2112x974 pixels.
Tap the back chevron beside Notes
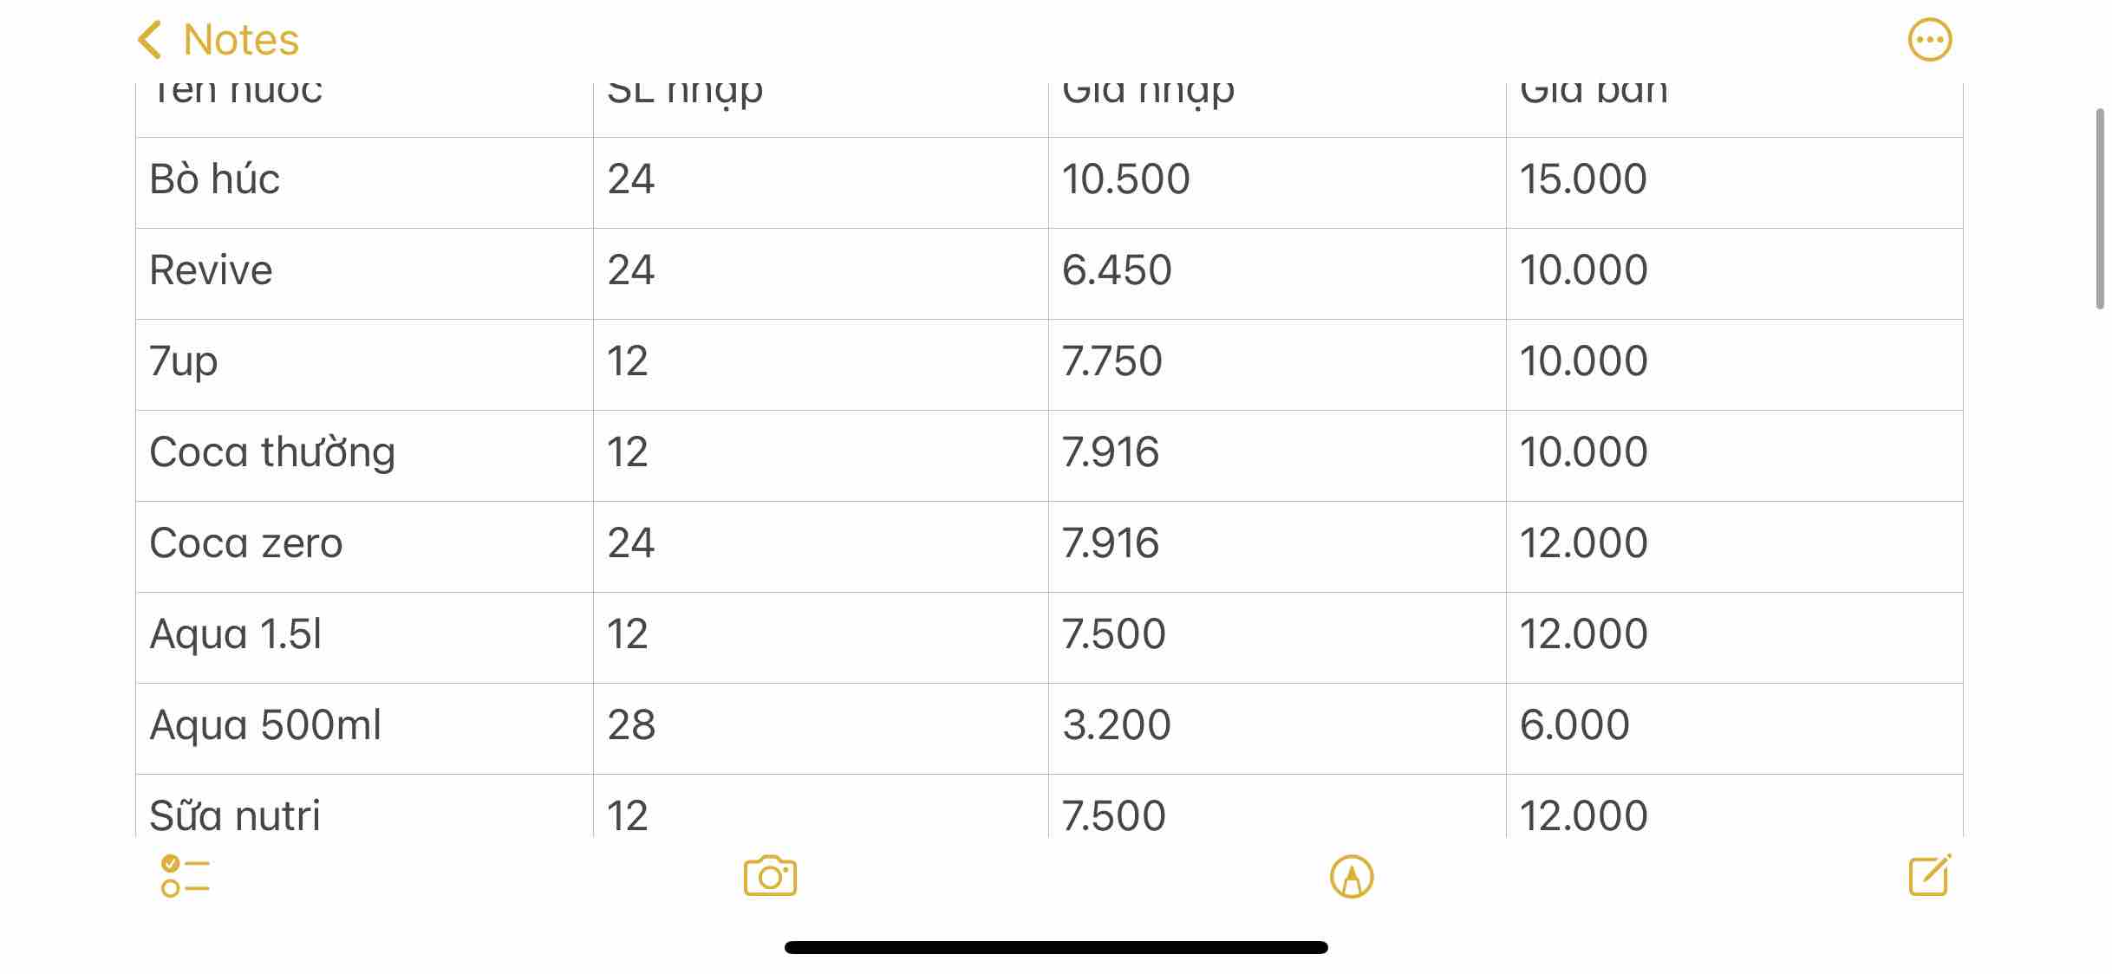150,40
